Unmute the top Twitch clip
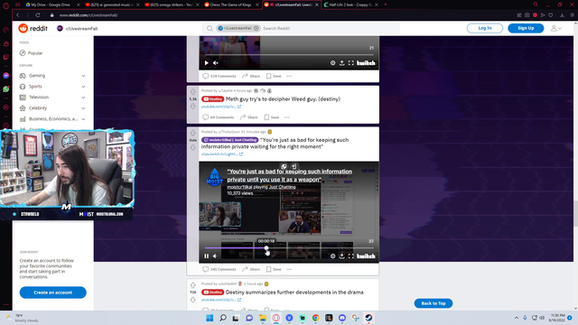 pos(216,63)
